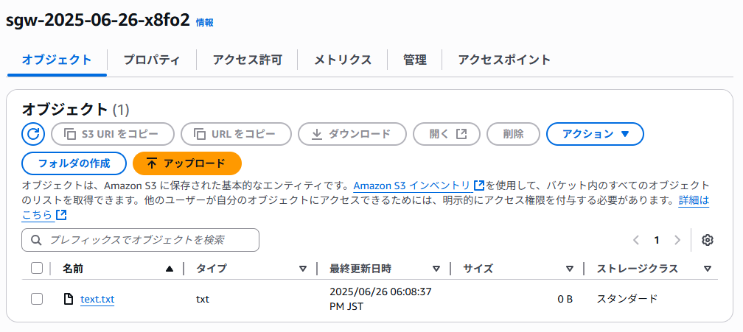Open the text.txt object link
The height and width of the screenshot is (332, 743).
97,299
